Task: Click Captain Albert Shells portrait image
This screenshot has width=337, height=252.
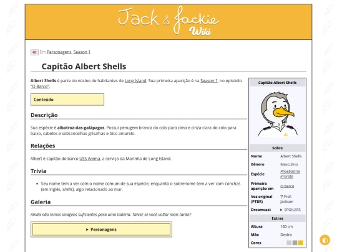Action: pos(277,114)
